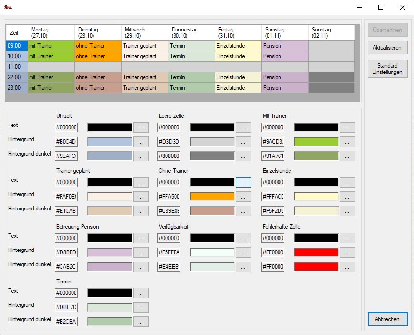The height and width of the screenshot is (335, 414).
Task: Click the app icon in the title bar
Action: tap(7, 7)
